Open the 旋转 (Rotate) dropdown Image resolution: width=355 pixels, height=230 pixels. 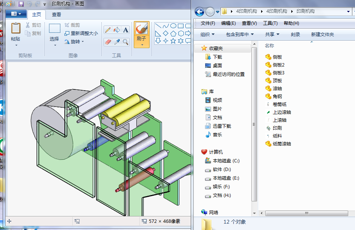(83, 41)
